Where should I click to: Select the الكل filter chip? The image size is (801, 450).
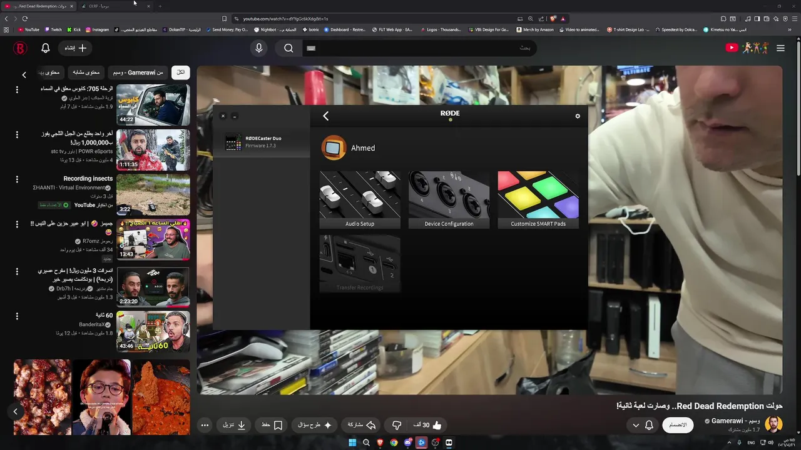coord(180,72)
